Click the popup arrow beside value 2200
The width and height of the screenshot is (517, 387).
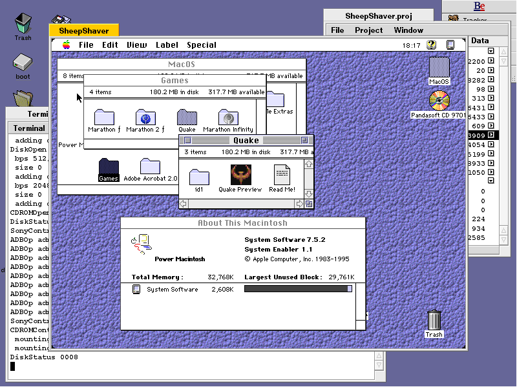tap(491, 61)
